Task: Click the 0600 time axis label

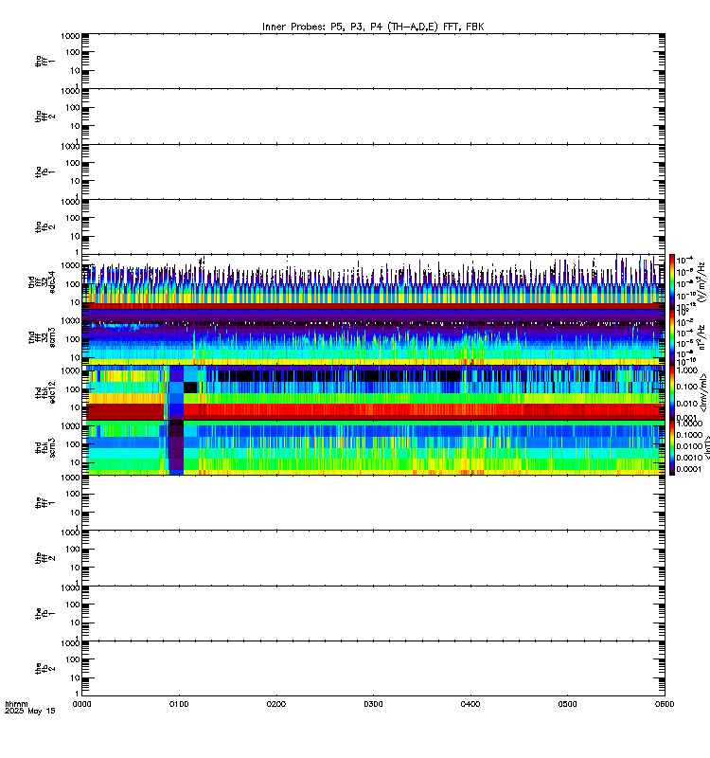Action: pos(665,704)
